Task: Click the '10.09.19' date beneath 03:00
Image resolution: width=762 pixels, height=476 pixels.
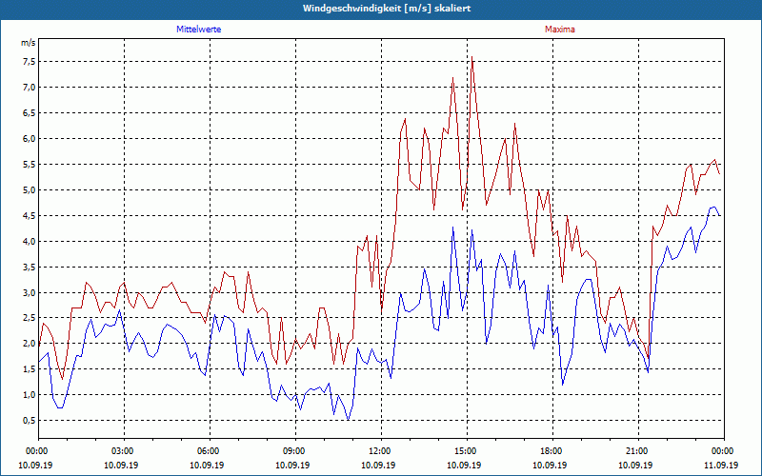Action: click(121, 465)
